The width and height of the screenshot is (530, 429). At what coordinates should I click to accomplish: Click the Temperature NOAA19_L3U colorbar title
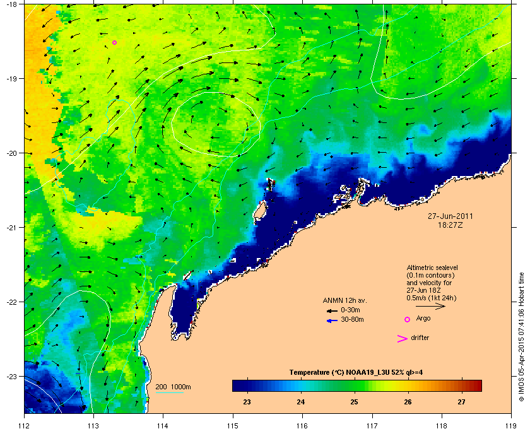tap(356, 373)
